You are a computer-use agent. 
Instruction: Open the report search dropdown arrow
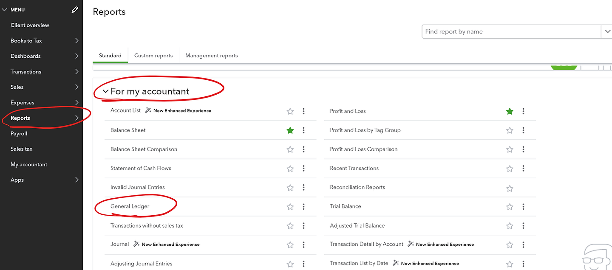pyautogui.click(x=606, y=31)
